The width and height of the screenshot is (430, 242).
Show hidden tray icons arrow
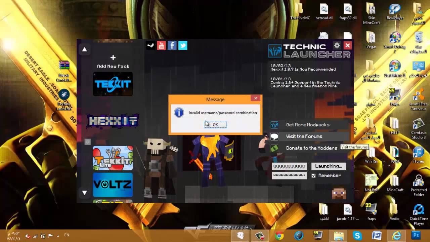[58, 236]
